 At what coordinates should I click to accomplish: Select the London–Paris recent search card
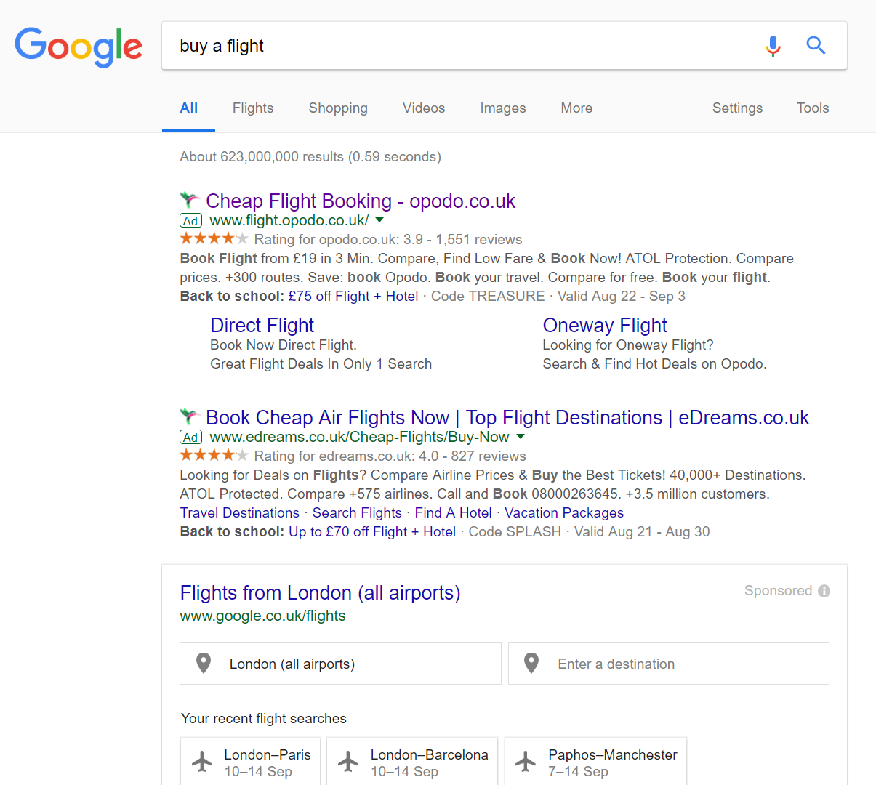tap(250, 761)
